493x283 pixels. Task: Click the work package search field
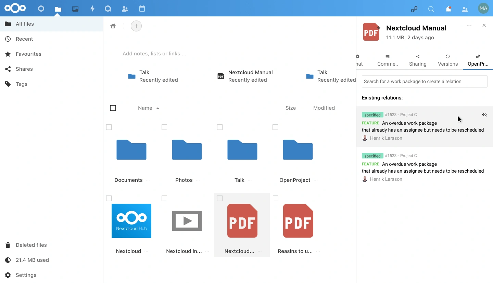tap(425, 81)
